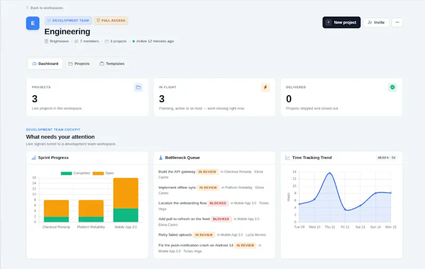The height and width of the screenshot is (269, 425).
Task: Click the Delivered count 0
Action: click(289, 99)
